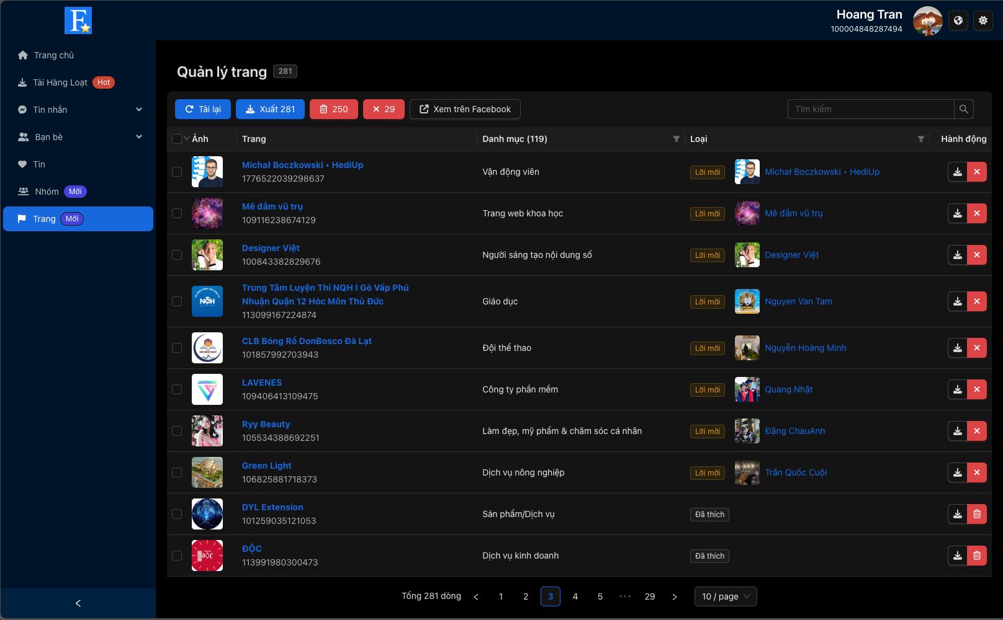
Task: Click download icon for LAVENES row
Action: click(x=958, y=389)
